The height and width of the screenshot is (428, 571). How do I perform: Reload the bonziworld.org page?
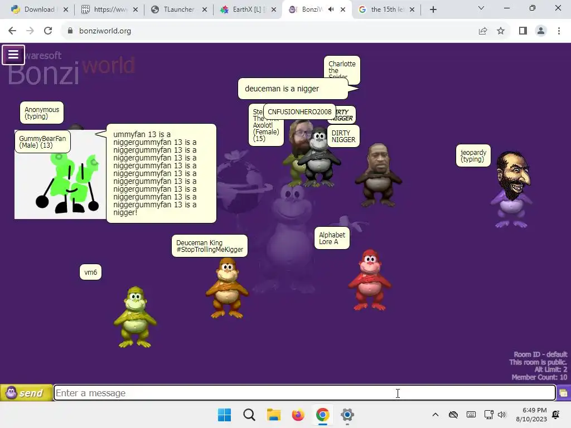point(48,31)
